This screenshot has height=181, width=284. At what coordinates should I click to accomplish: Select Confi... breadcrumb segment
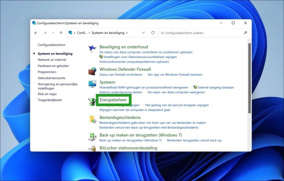click(x=82, y=33)
